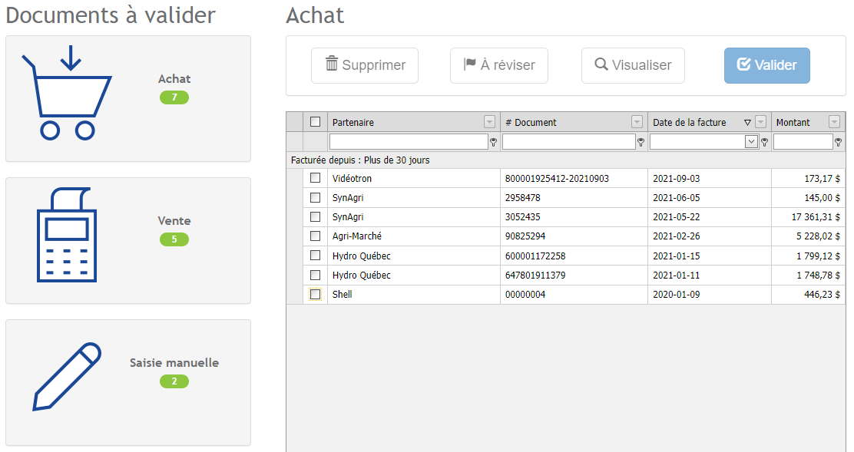Screen dimensions: 854x452
Task: Open the Partenaire column header dropdown
Action: tap(489, 123)
